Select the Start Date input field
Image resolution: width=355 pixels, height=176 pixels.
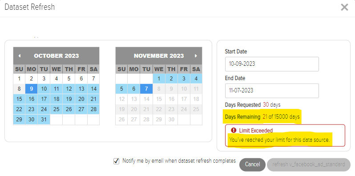coord(272,64)
